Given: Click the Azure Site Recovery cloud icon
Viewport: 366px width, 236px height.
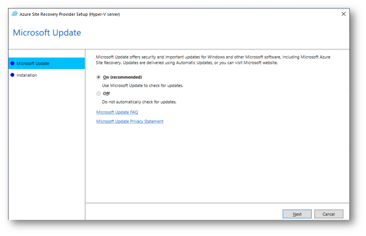Looking at the screenshot, I should pos(15,14).
